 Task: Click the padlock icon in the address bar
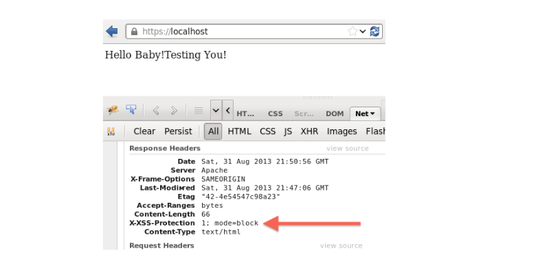click(x=134, y=32)
